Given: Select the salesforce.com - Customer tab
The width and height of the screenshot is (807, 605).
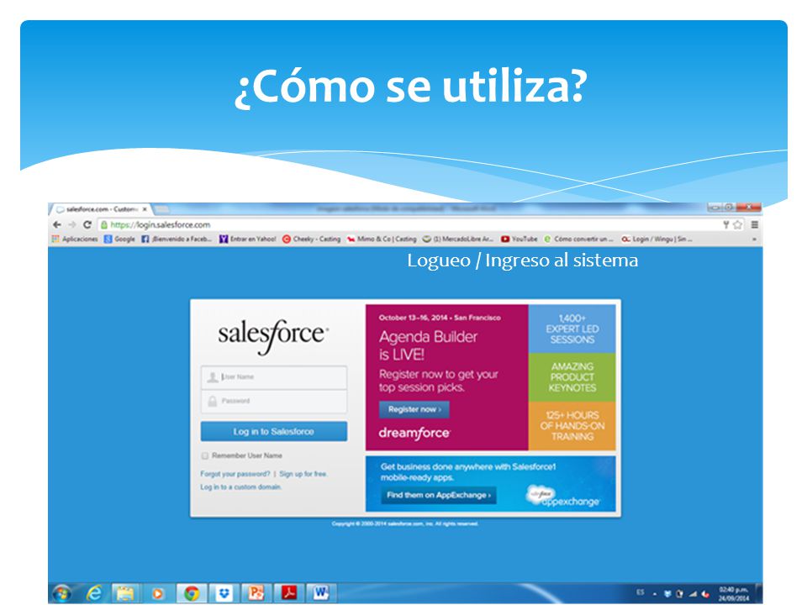Looking at the screenshot, I should [x=100, y=209].
